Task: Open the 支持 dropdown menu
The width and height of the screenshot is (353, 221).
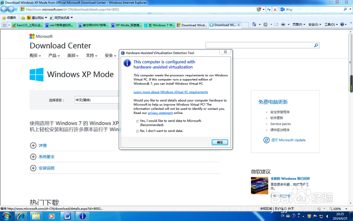Action: pyautogui.click(x=91, y=55)
